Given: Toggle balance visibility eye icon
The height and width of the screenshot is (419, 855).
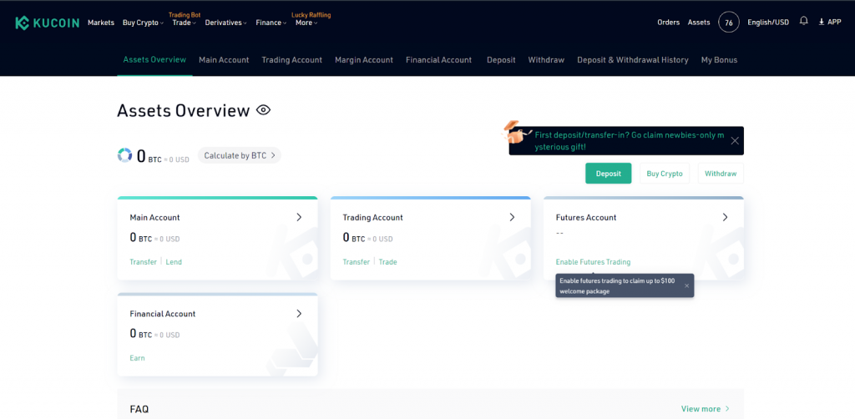Looking at the screenshot, I should (x=263, y=110).
